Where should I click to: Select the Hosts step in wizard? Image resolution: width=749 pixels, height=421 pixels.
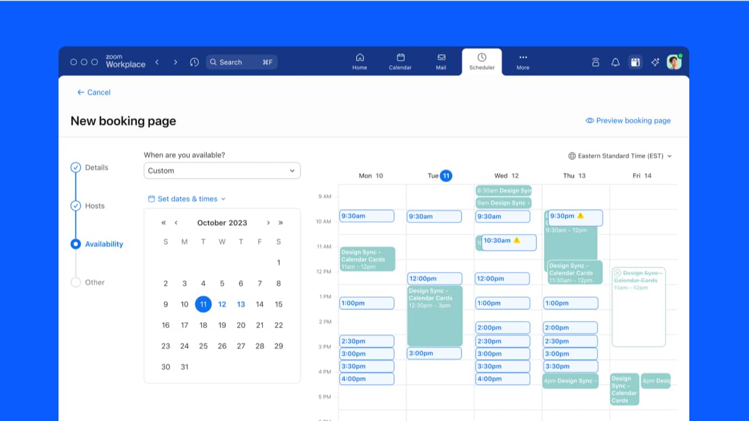pos(94,206)
